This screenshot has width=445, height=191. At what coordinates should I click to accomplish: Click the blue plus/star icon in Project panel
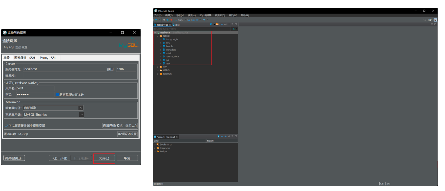226,137
